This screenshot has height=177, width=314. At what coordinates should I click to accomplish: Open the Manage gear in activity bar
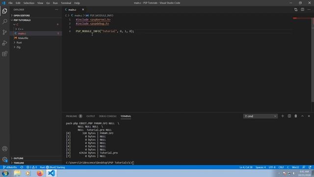tap(4, 159)
